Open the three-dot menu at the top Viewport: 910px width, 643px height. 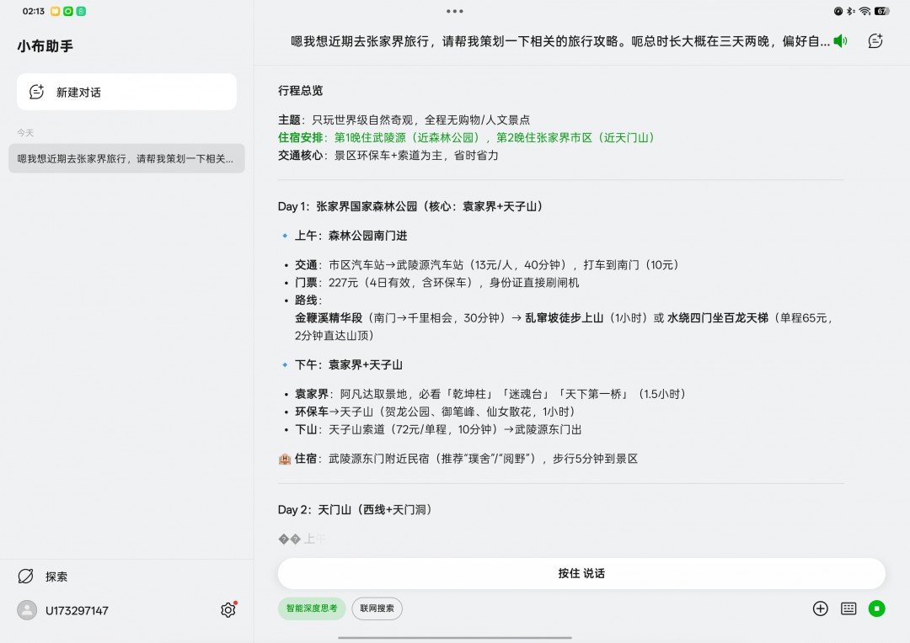(454, 11)
